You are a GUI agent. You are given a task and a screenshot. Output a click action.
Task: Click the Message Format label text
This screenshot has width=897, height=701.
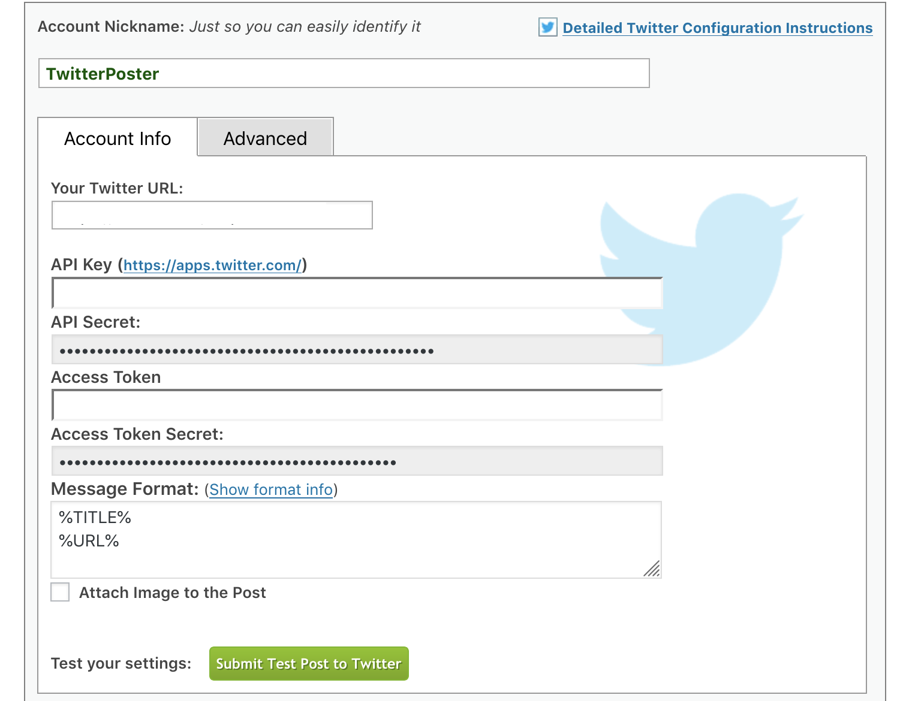[x=124, y=490]
